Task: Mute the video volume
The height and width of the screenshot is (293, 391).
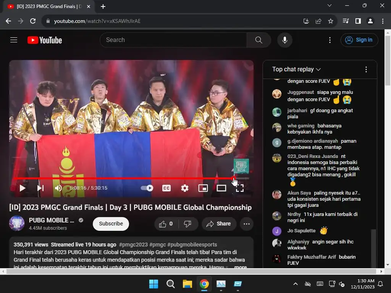Action: pyautogui.click(x=58, y=188)
